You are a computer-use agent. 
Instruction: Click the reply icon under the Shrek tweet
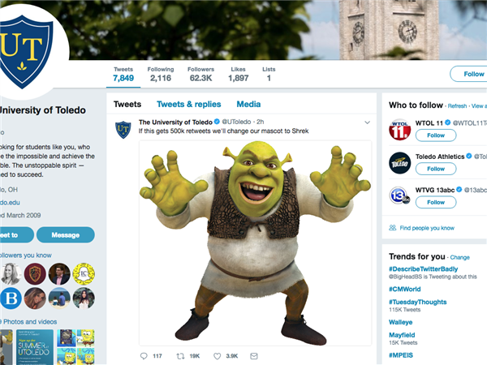coord(144,355)
